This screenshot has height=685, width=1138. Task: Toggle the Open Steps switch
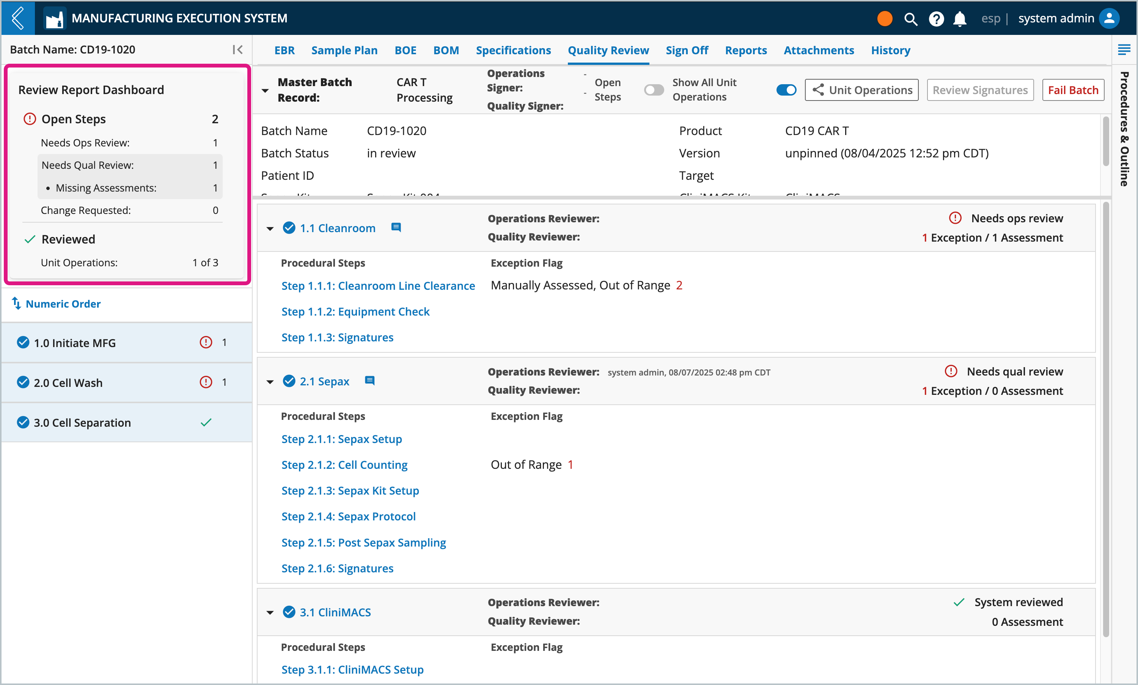[x=654, y=90]
